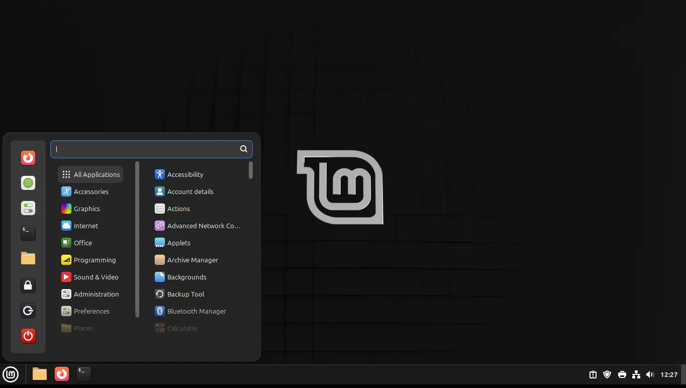The image size is (686, 388).
Task: Click the menu search text field
Action: click(151, 149)
